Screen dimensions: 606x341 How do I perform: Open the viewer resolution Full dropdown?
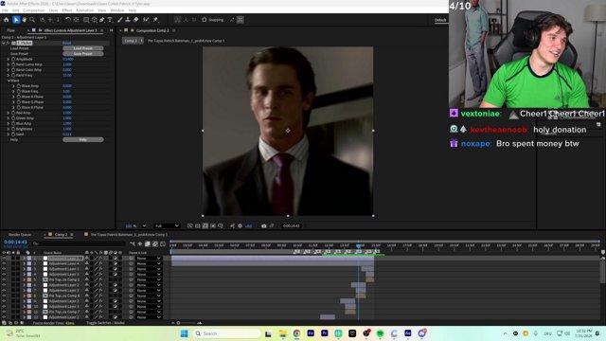tap(167, 225)
